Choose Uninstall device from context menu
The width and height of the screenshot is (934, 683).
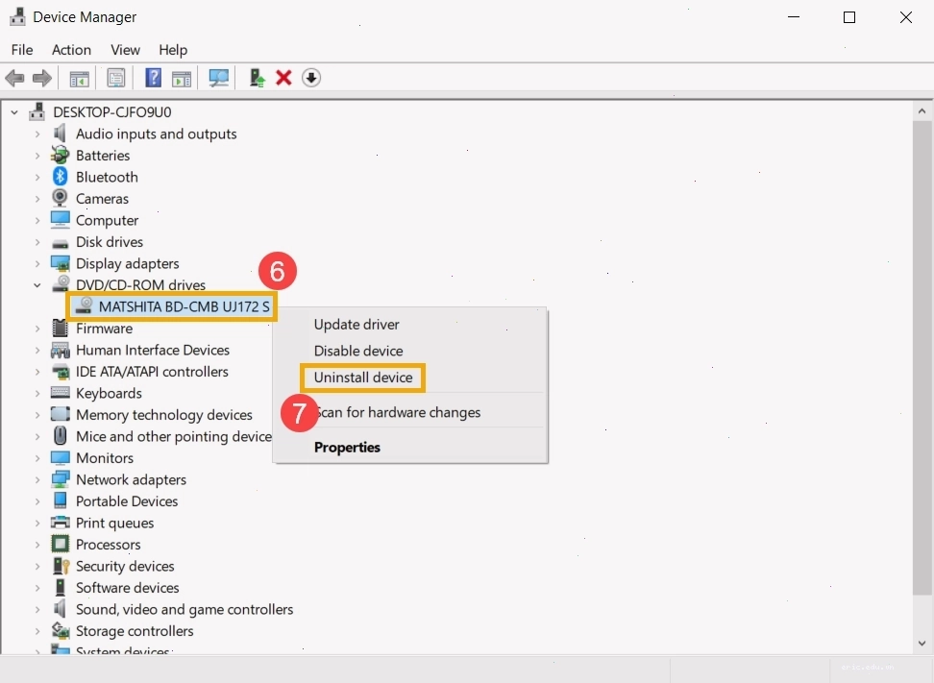[363, 378]
